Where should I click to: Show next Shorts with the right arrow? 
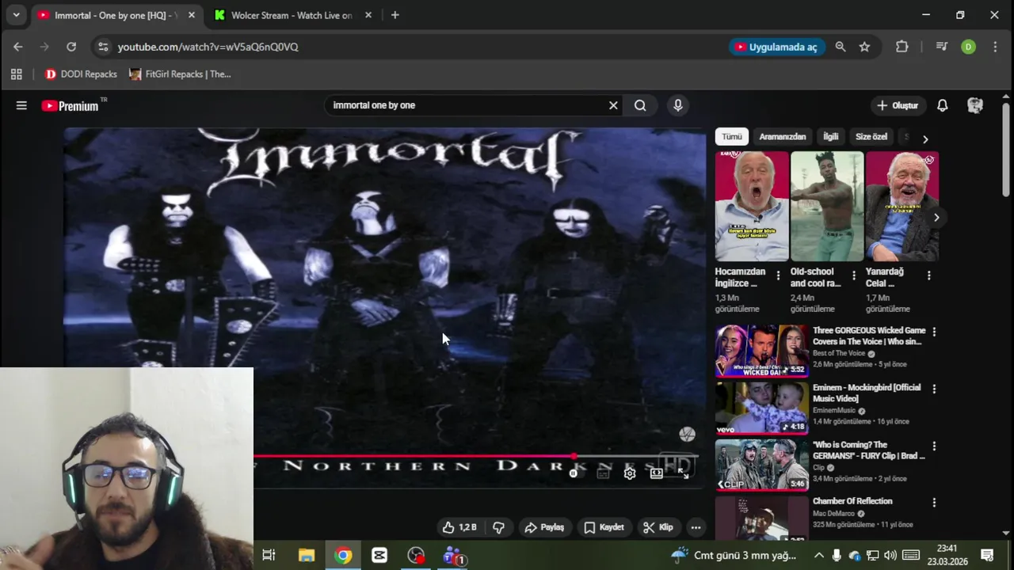[x=936, y=217]
